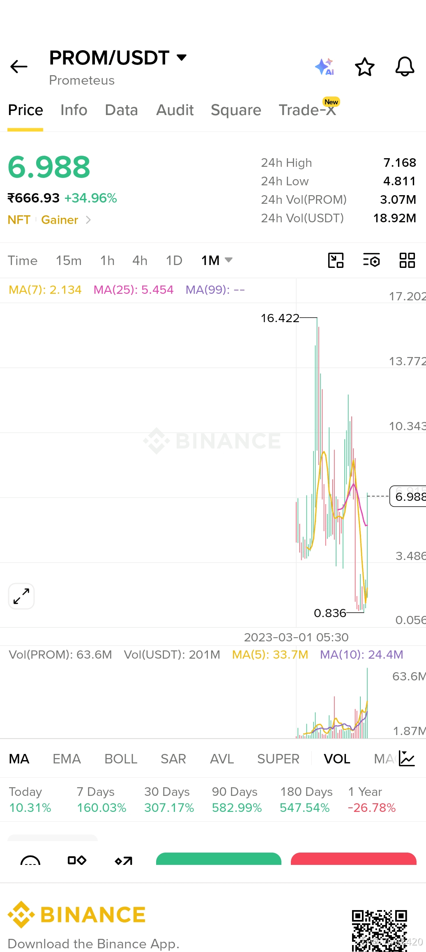
Task: Tap the volume MA(5): 33.7M legend
Action: tap(270, 655)
